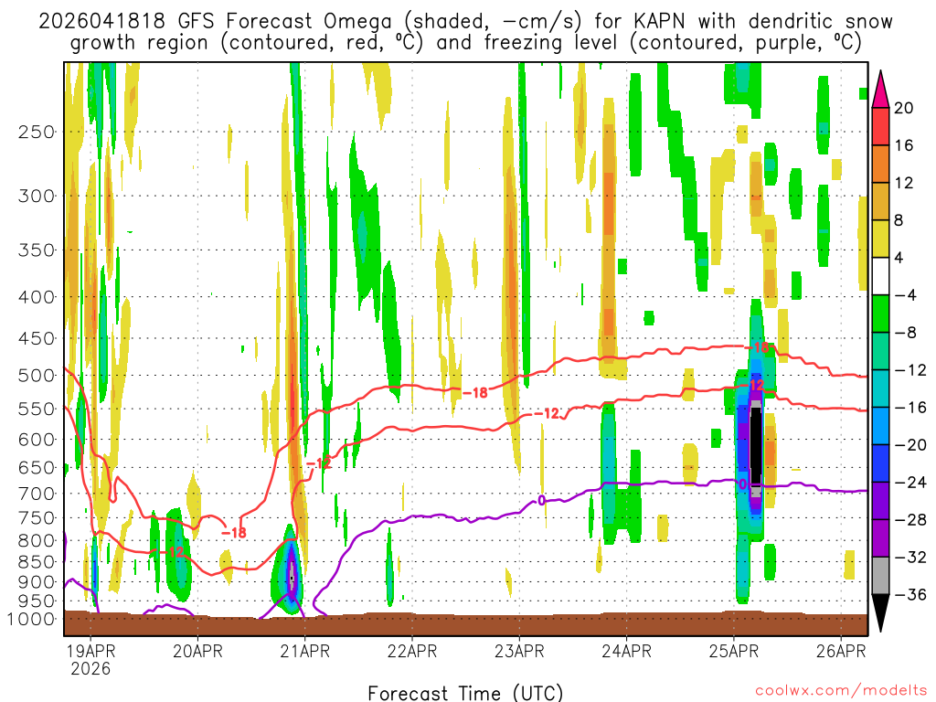
Task: Select the 21APR time axis label
Action: point(305,651)
